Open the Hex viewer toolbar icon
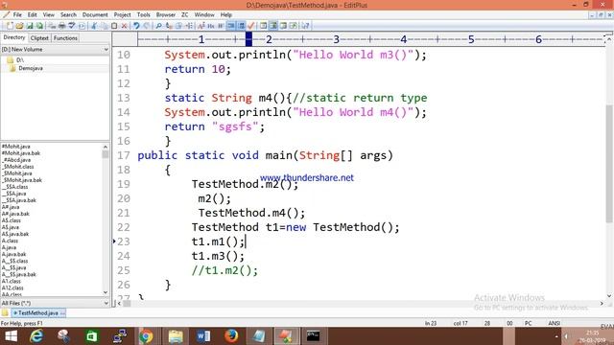Image resolution: width=614 pixels, height=345 pixels. [x=211, y=26]
